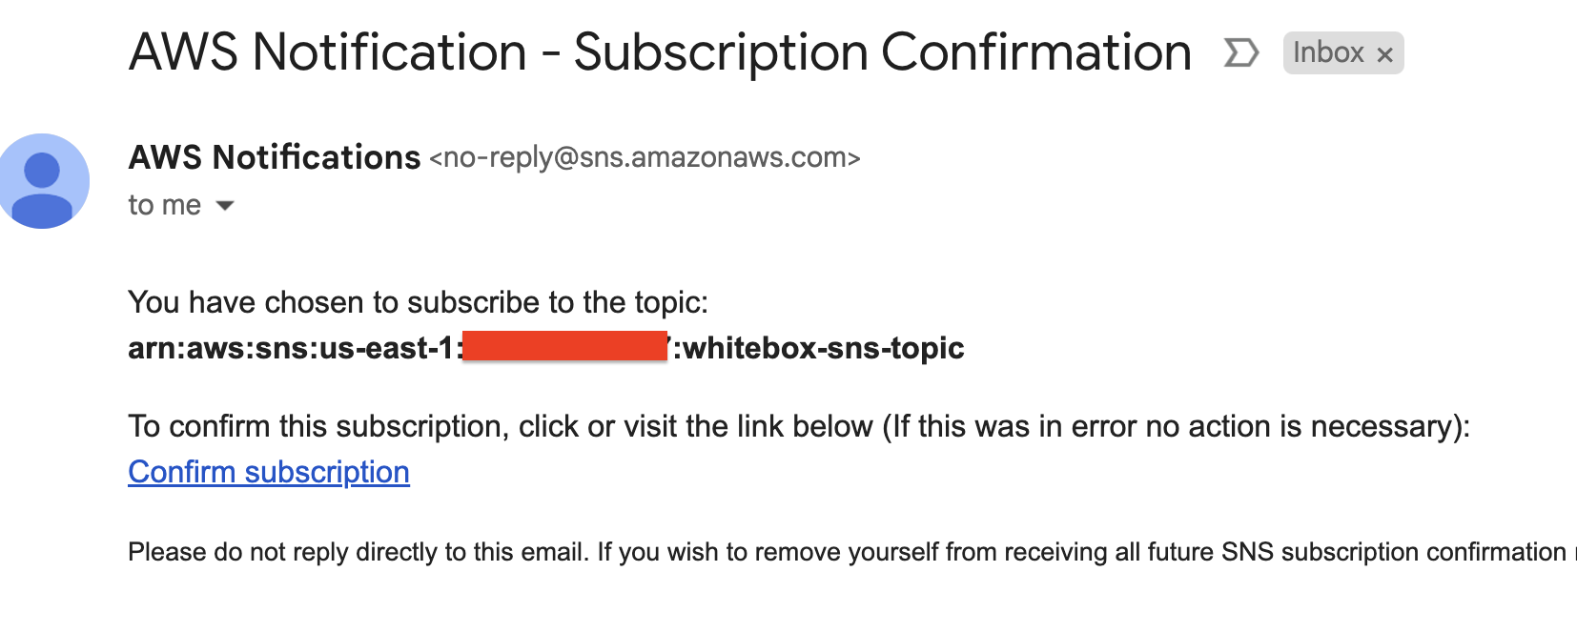
Task: Click "AWS Notification" in the subject line
Action: pyautogui.click(x=327, y=52)
